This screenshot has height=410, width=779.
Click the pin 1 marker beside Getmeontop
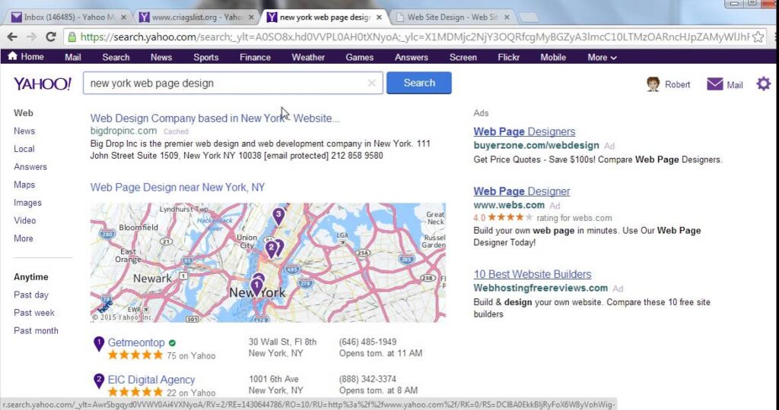[x=99, y=344]
